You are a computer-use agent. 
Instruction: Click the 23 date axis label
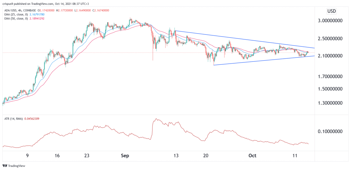click(87, 156)
